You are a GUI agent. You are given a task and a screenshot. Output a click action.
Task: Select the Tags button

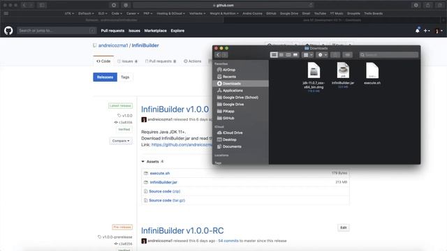pyautogui.click(x=125, y=77)
